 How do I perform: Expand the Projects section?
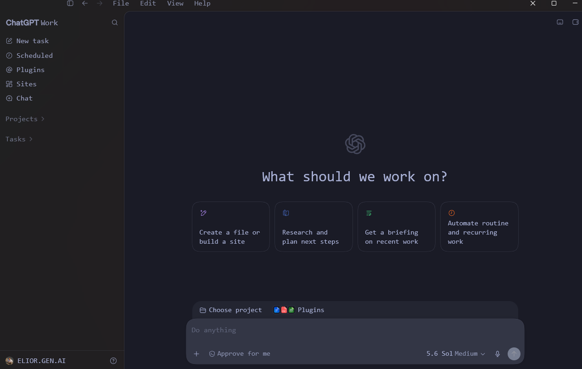25,119
